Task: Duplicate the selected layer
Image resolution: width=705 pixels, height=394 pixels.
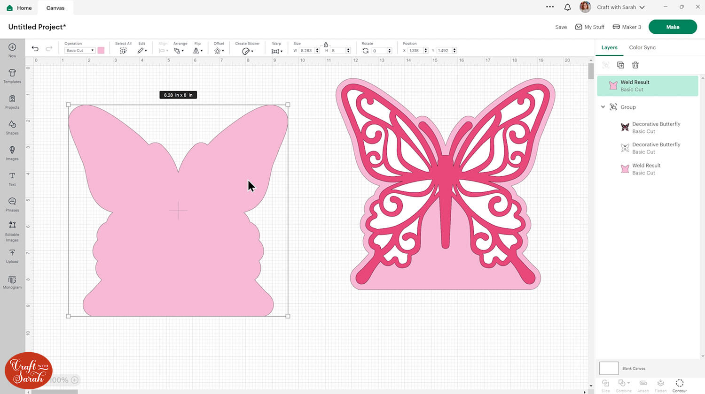Action: pos(620,65)
